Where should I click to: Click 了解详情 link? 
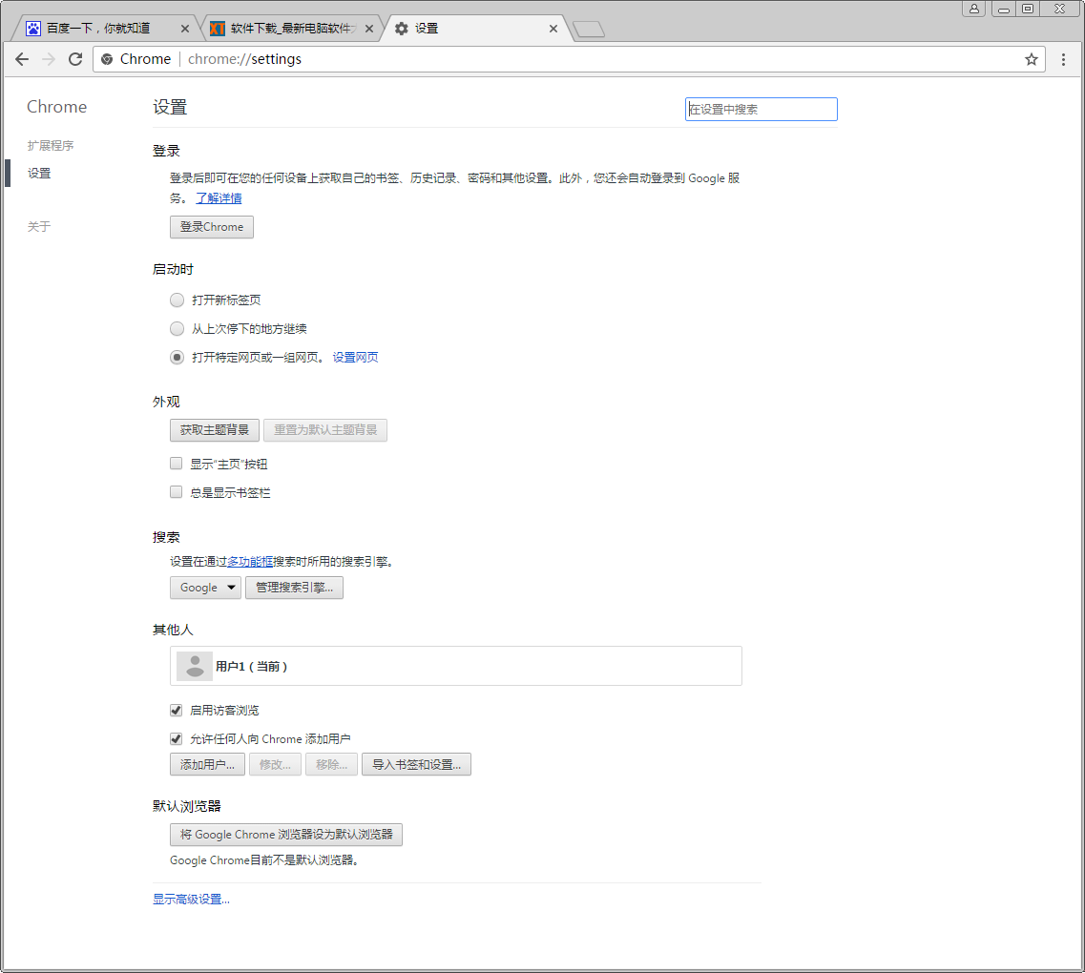pyautogui.click(x=219, y=198)
